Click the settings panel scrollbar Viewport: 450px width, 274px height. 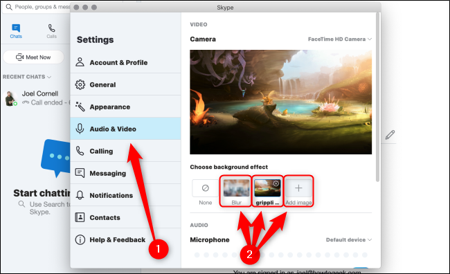[377, 97]
